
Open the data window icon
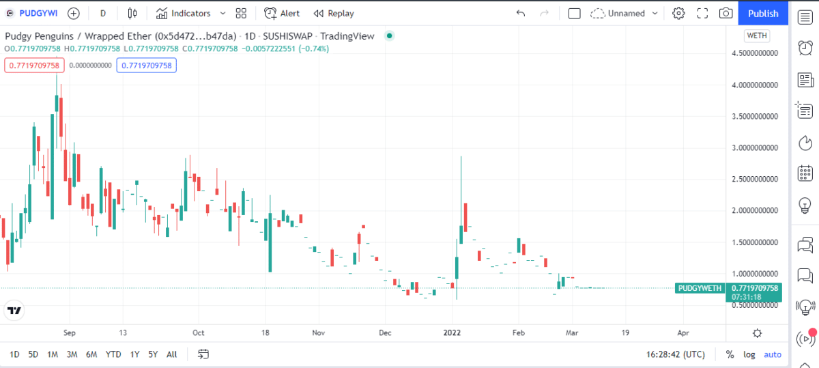[805, 109]
